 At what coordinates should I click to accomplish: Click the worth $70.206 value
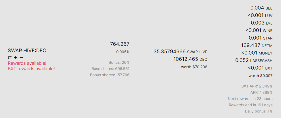click(194, 67)
